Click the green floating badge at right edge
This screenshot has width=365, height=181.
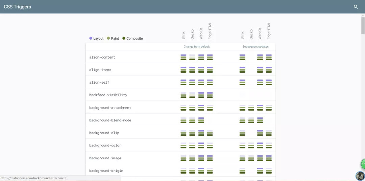coord(363,164)
